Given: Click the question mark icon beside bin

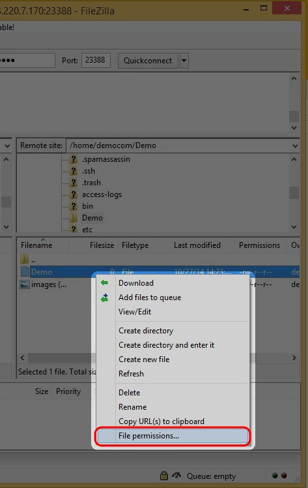Looking at the screenshot, I should click(74, 206).
